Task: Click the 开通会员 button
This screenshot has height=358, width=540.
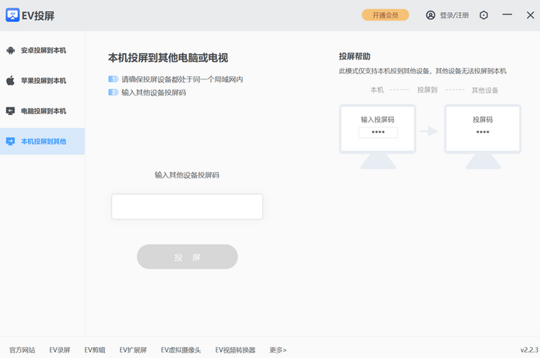Action: (x=385, y=15)
